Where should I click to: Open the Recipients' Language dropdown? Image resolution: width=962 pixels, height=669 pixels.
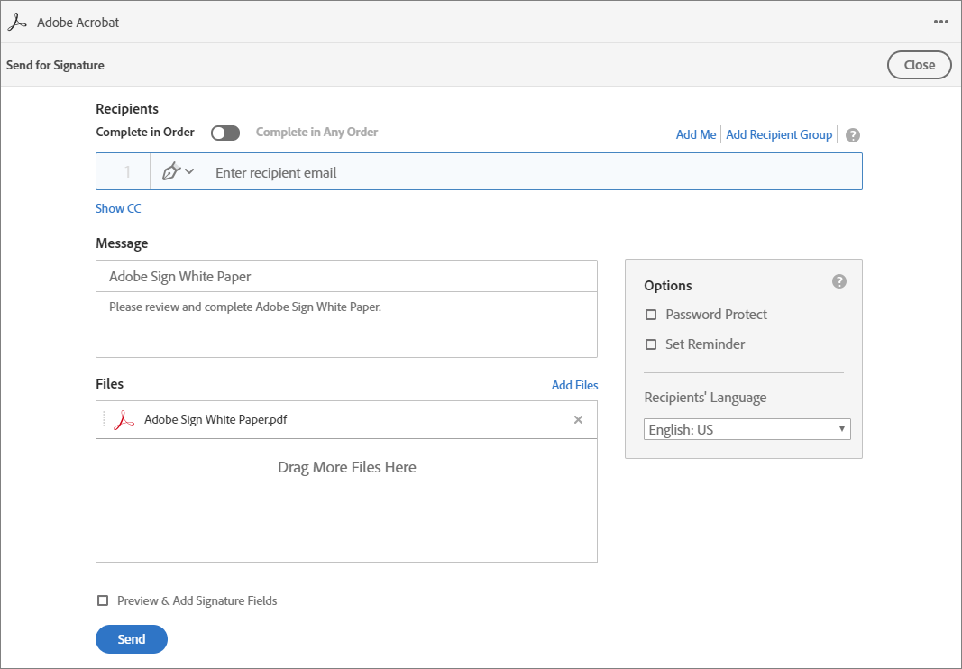pyautogui.click(x=747, y=430)
